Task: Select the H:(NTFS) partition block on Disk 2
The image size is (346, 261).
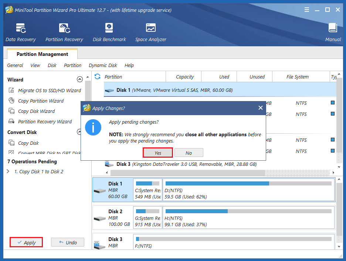Action: (x=249, y=218)
